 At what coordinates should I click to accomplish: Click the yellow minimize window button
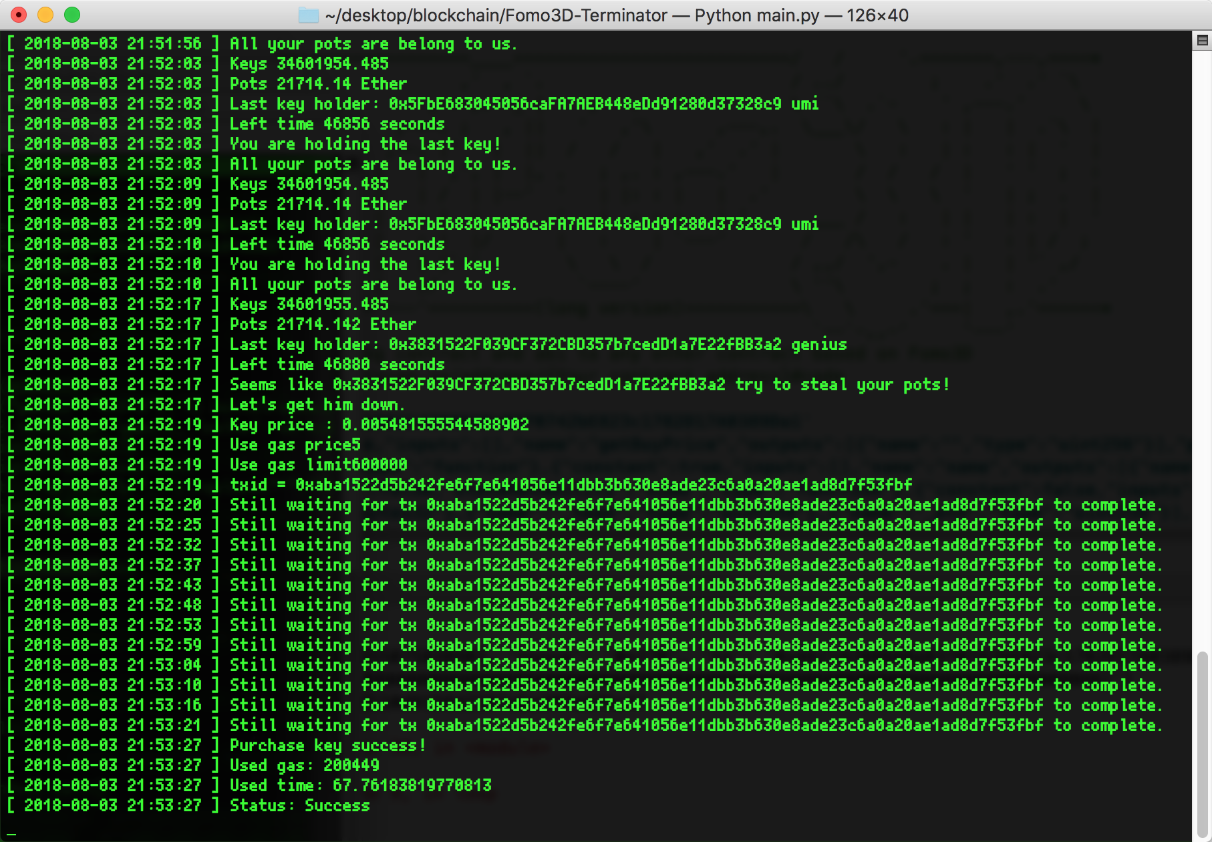[x=45, y=15]
